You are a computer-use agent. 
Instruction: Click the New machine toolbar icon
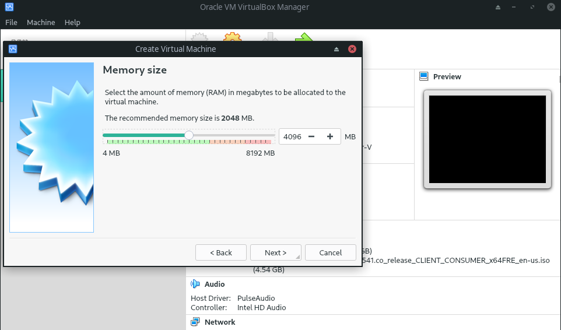click(200, 37)
